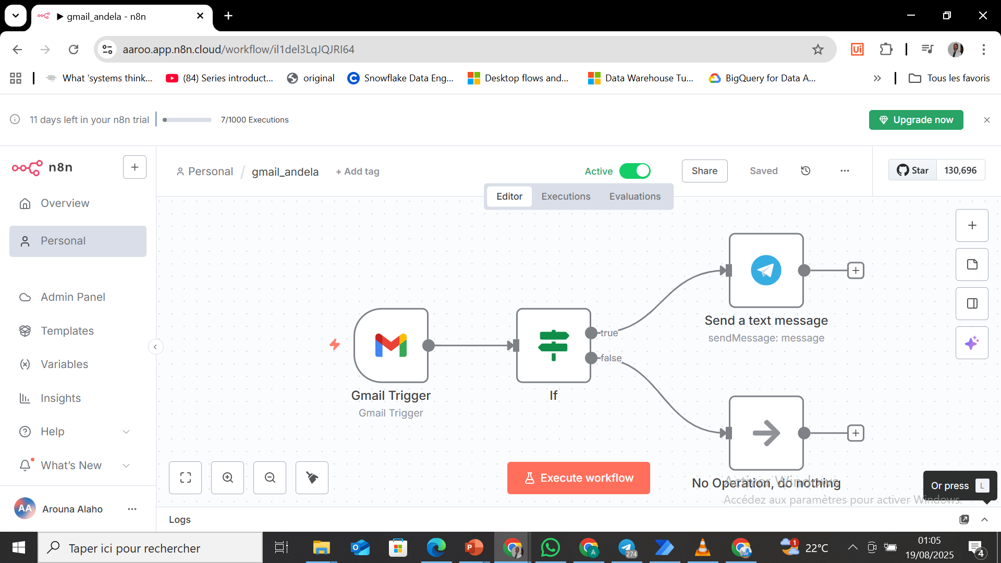Pop out the logs panel
This screenshot has height=563, width=1001.
coord(964,519)
